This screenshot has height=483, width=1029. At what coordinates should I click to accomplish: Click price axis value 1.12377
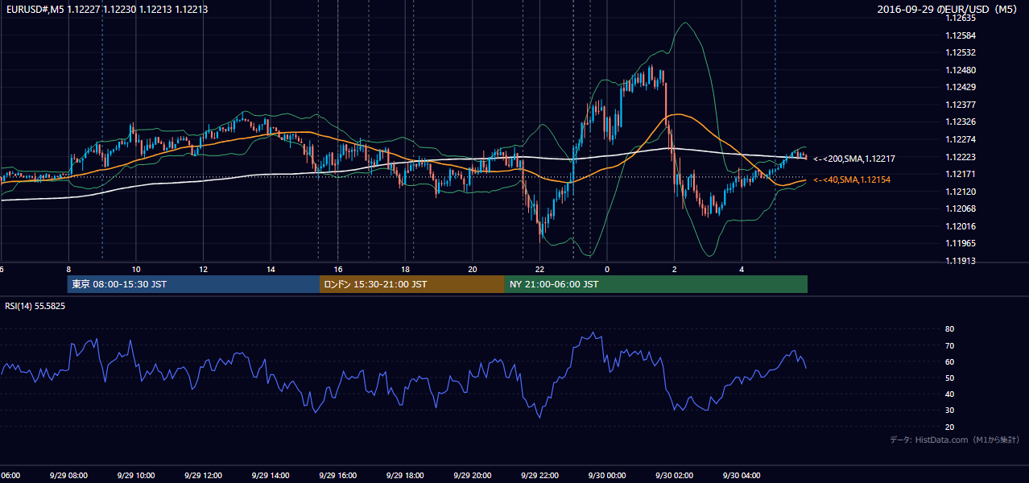(960, 105)
